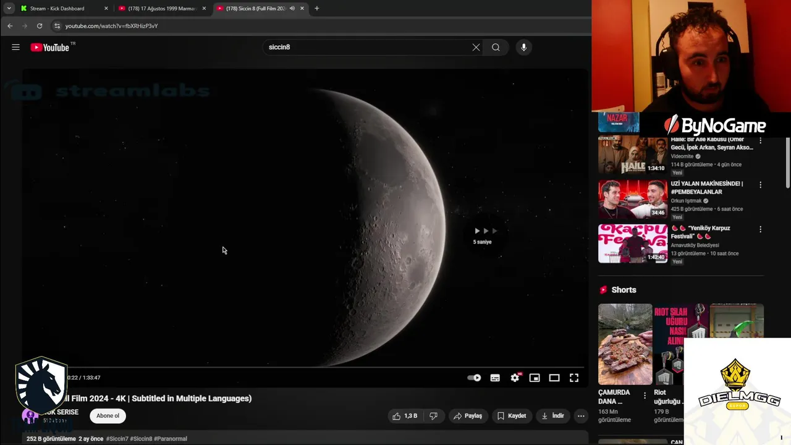
Task: Open options for Yeniköy Karpuz Festivali
Action: tap(761, 229)
